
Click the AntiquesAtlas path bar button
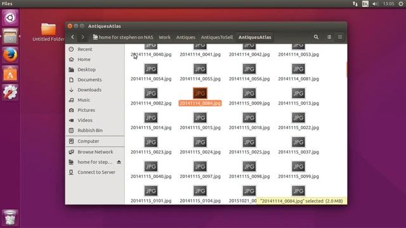[x=255, y=37]
